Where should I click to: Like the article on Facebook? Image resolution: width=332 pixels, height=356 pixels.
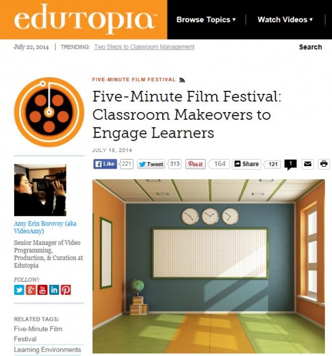pos(105,164)
